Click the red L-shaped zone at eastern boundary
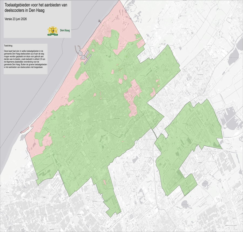The image size is (243, 232). [x=153, y=92]
